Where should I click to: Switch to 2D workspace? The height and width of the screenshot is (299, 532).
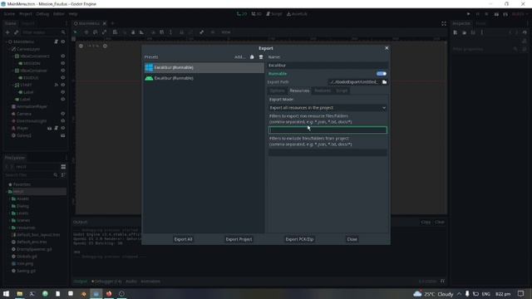242,14
